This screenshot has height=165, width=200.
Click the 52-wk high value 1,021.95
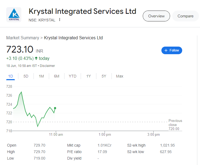point(167,145)
